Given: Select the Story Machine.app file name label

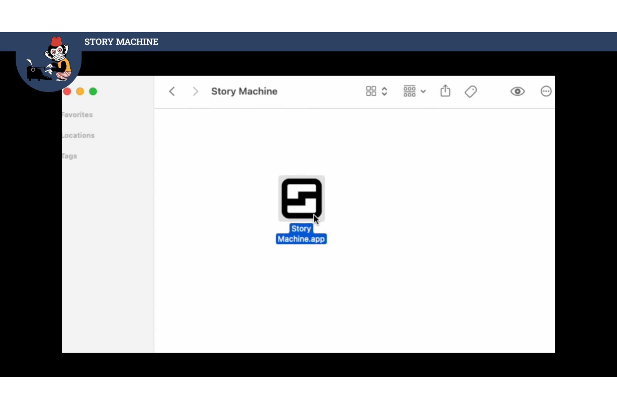Looking at the screenshot, I should coord(302,234).
